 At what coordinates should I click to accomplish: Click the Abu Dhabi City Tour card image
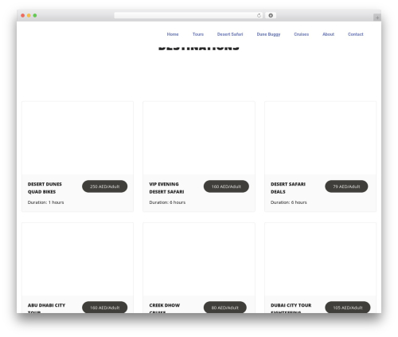point(77,260)
